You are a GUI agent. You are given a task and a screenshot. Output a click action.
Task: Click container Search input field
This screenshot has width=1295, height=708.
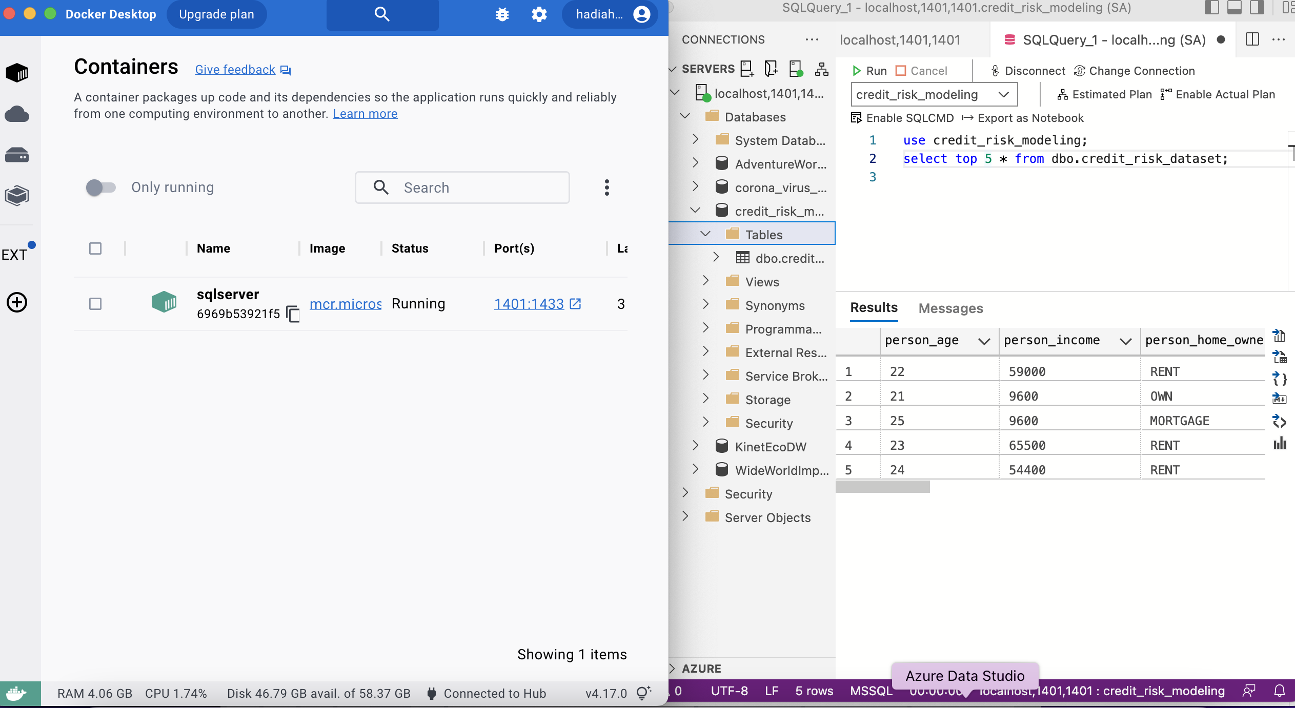click(x=462, y=188)
